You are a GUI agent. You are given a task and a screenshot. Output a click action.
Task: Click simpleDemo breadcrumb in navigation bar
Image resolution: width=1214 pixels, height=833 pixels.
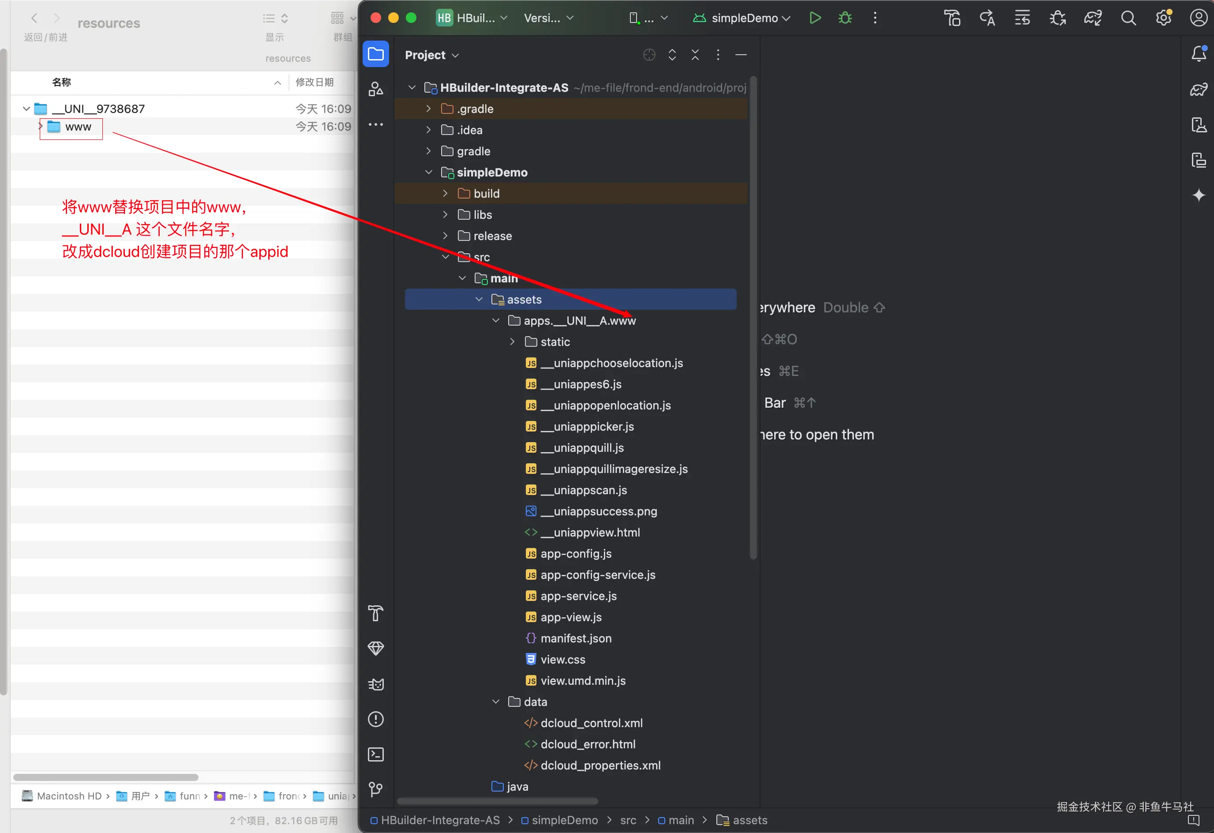(564, 820)
